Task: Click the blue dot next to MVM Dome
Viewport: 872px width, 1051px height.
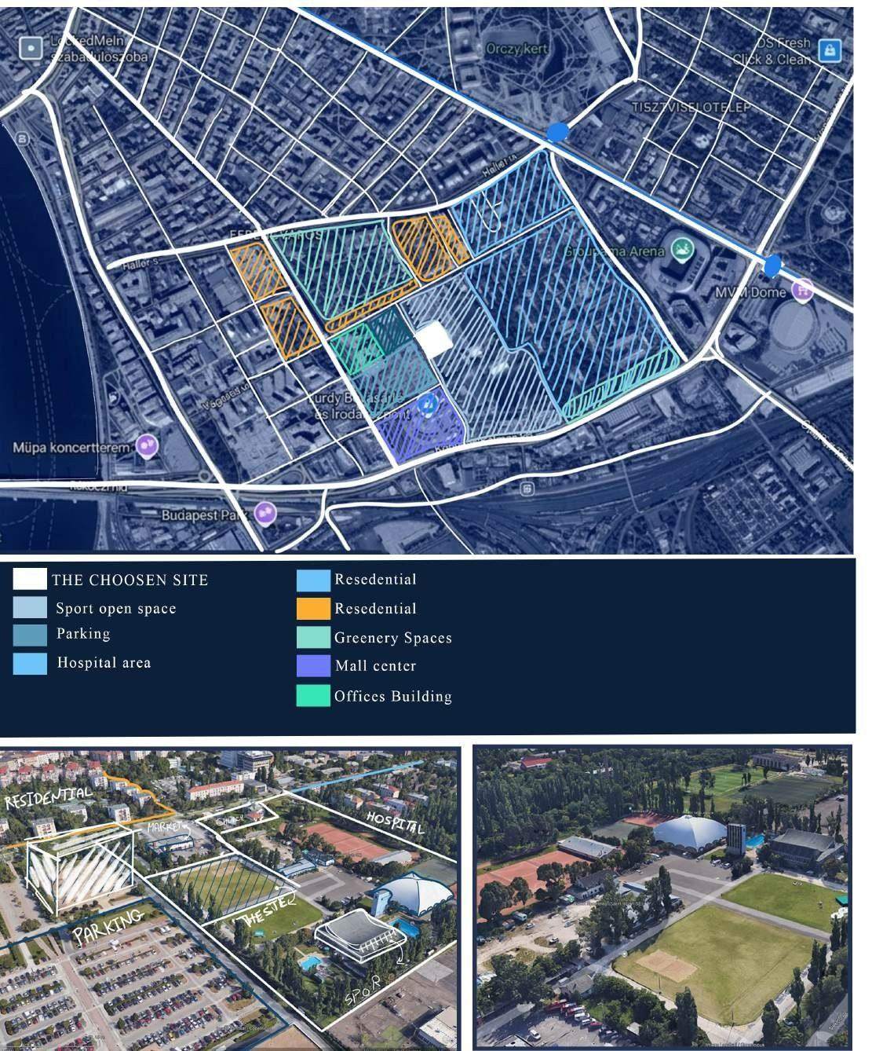Action: point(772,266)
